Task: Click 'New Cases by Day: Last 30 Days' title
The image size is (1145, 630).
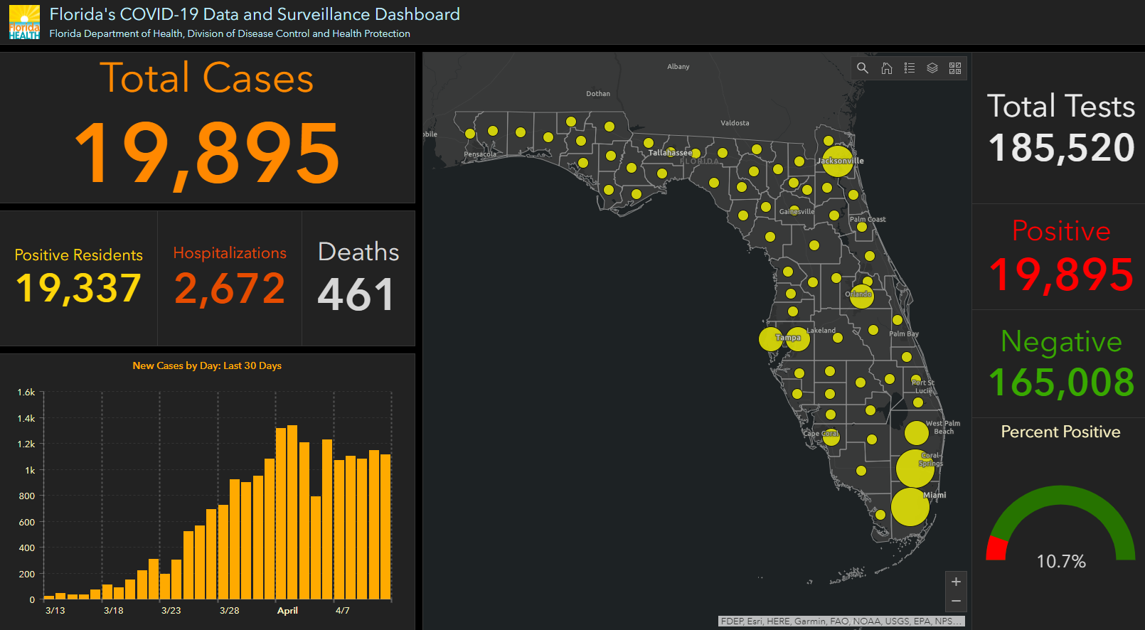Action: click(x=207, y=365)
